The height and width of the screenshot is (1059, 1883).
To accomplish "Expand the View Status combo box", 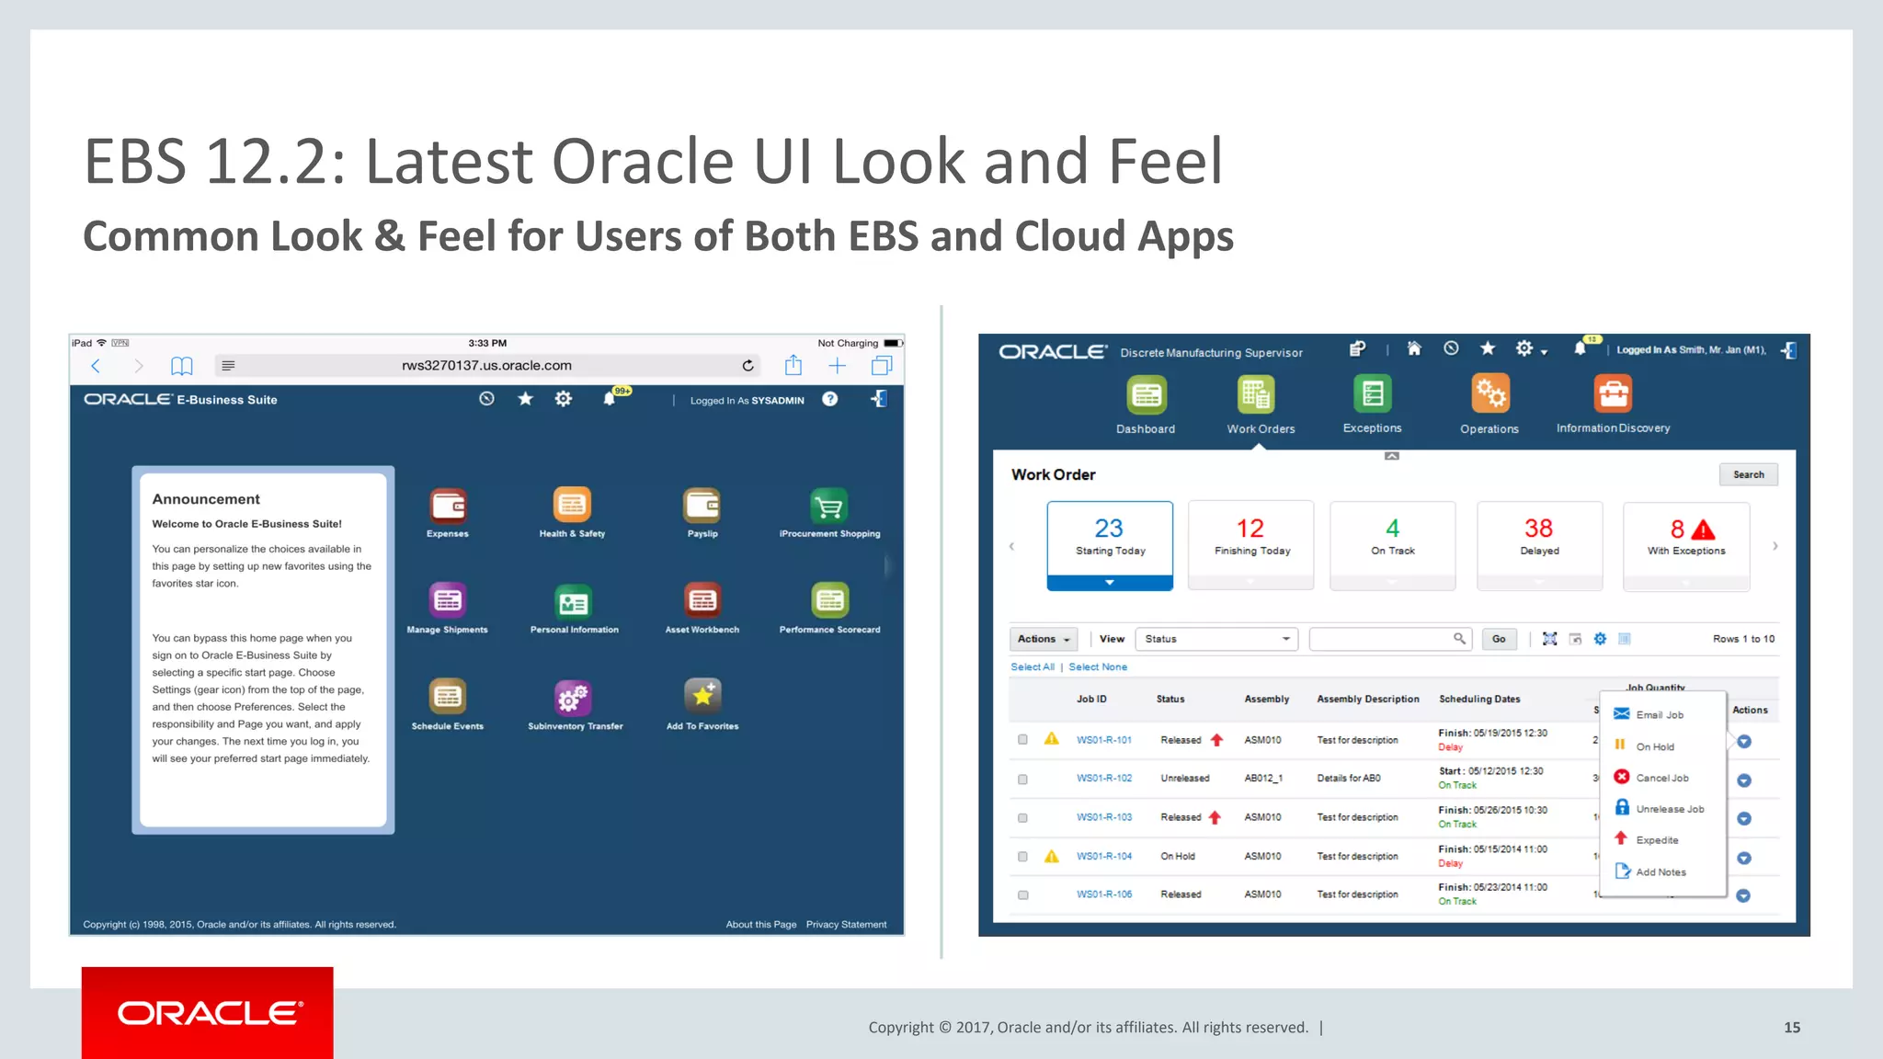I will coord(1216,639).
